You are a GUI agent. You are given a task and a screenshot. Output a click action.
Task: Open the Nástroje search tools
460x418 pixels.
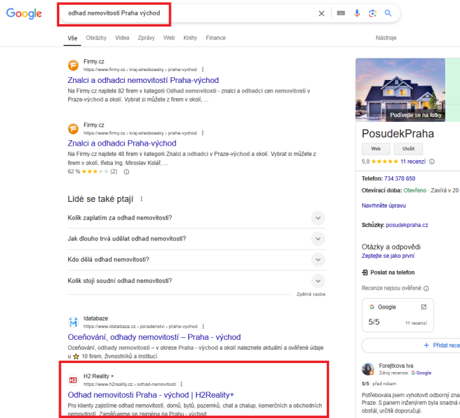tap(386, 38)
